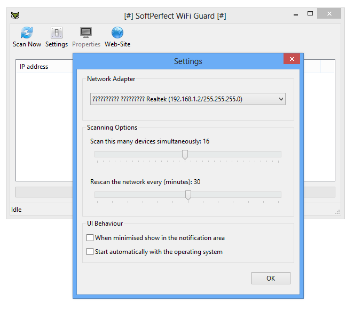This screenshot has width=354, height=311.
Task: Click the Idle status bar text
Action: click(x=16, y=210)
